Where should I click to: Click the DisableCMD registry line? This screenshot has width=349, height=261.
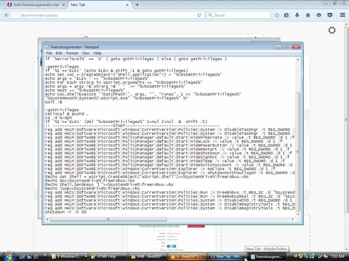168,200
